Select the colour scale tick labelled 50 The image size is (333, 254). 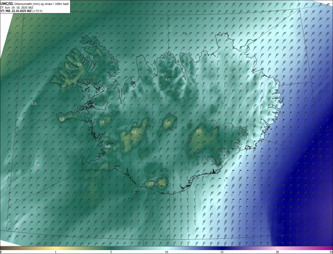click(x=331, y=252)
